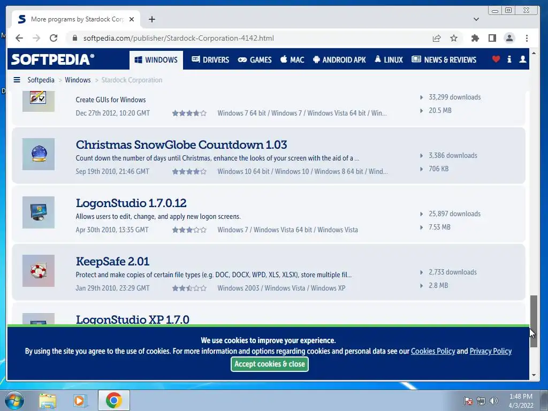Open Chrome's three-dot menu
The width and height of the screenshot is (548, 411).
click(527, 38)
